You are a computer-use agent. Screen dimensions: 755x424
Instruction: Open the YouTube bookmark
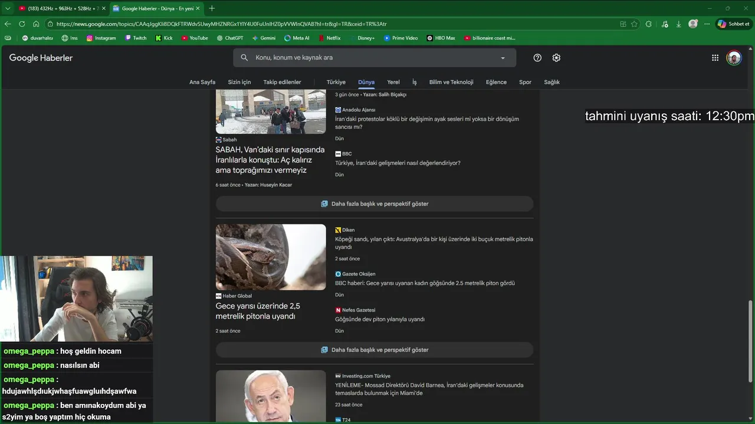tap(195, 38)
